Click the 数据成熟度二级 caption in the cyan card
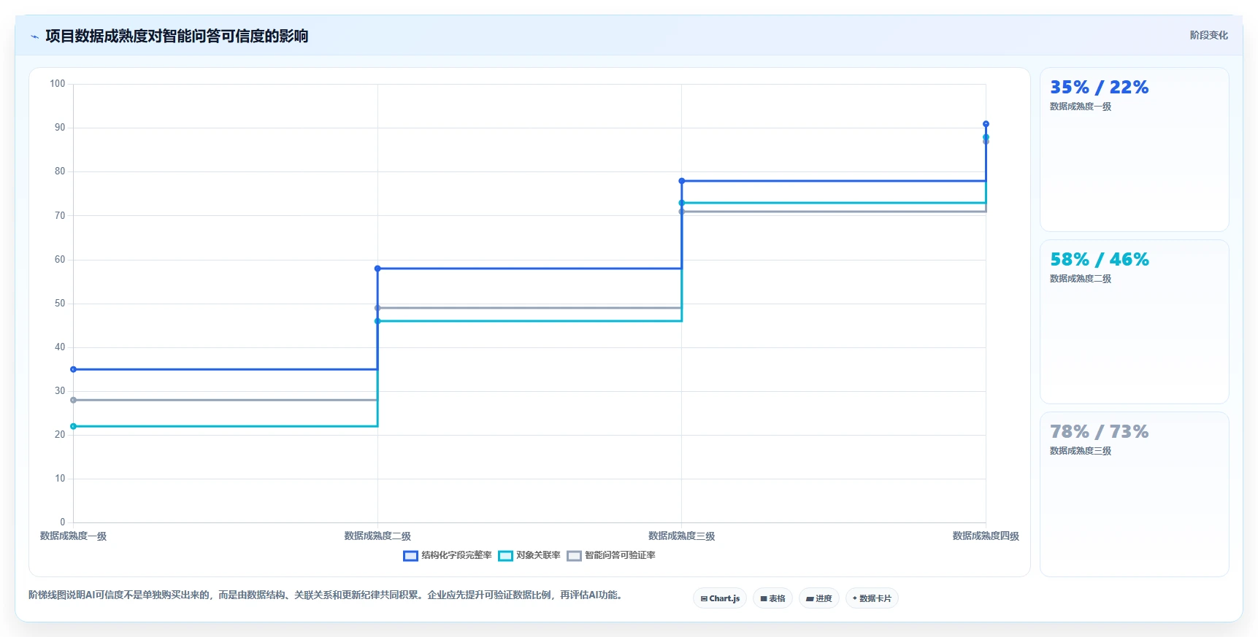The height and width of the screenshot is (637, 1258). [1081, 279]
